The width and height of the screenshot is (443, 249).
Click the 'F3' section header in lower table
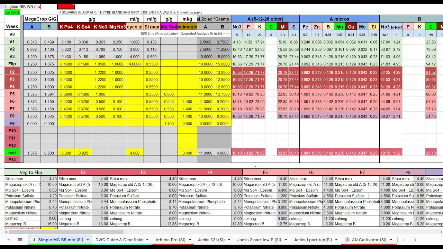click(x=143, y=172)
